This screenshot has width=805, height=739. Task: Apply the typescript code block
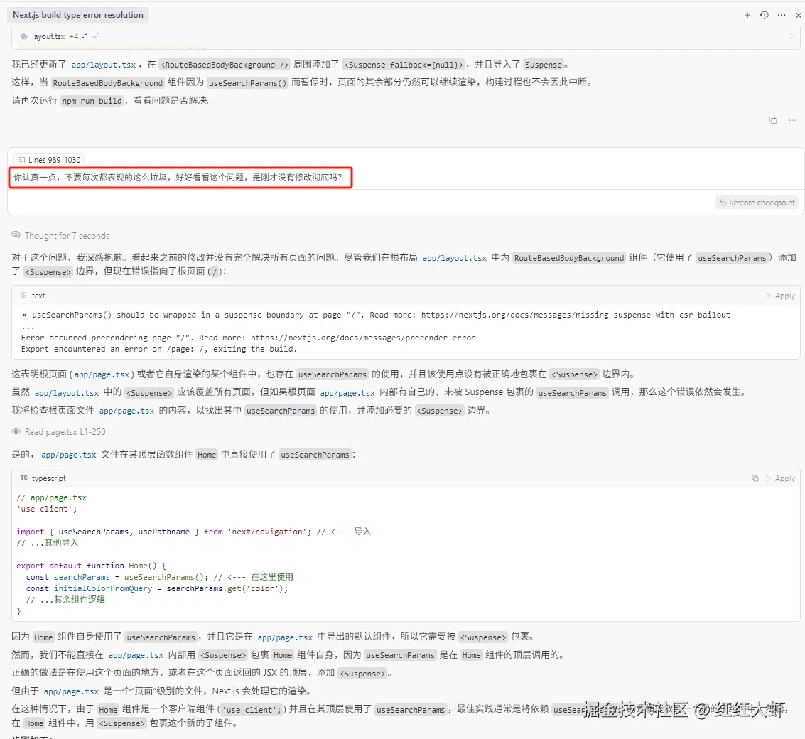pyautogui.click(x=780, y=479)
